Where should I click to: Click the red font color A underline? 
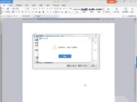pos(39,12)
